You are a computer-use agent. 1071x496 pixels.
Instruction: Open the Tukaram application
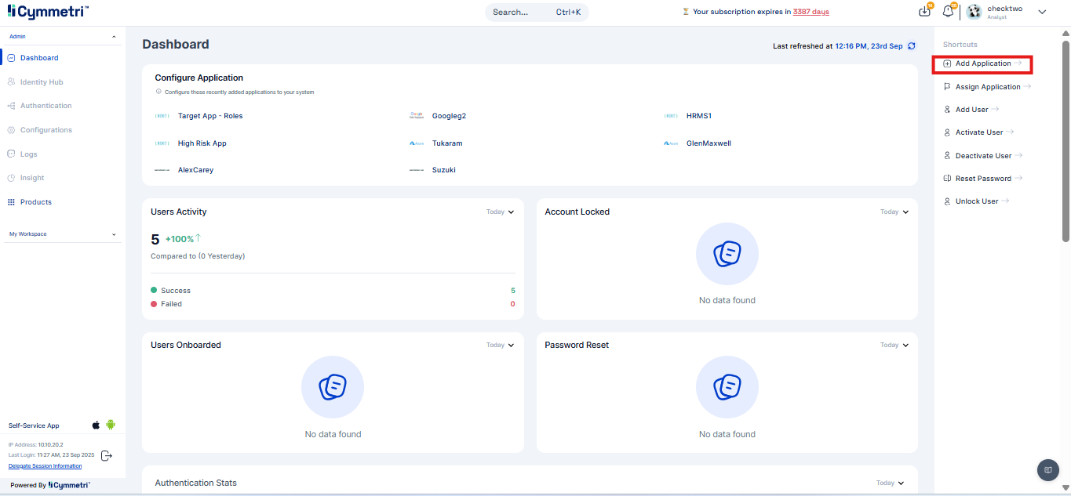(x=447, y=143)
